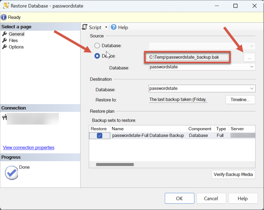Click the Cancel button
The image size is (264, 210).
tap(211, 198)
